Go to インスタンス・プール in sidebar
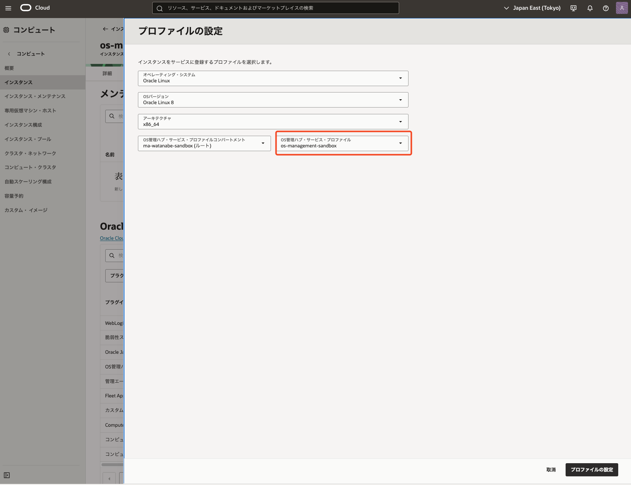Viewport: 631px width, 485px height. [x=28, y=139]
